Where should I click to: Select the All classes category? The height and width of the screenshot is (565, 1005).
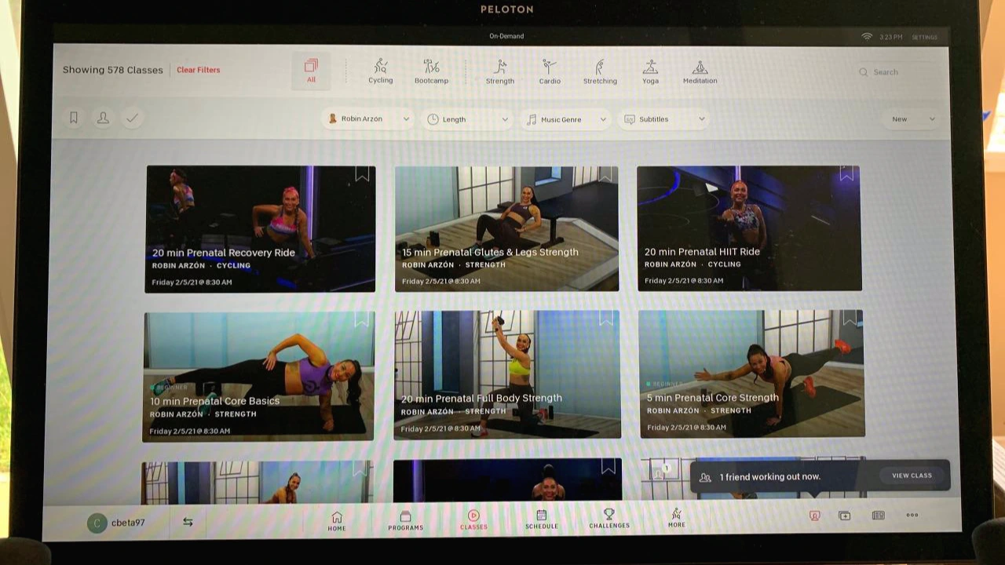point(312,71)
